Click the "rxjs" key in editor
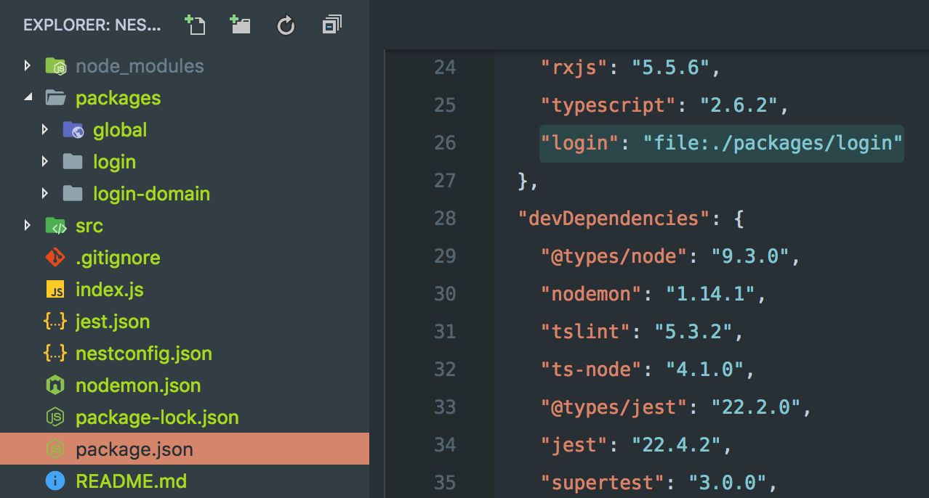The image size is (929, 498). click(x=574, y=68)
